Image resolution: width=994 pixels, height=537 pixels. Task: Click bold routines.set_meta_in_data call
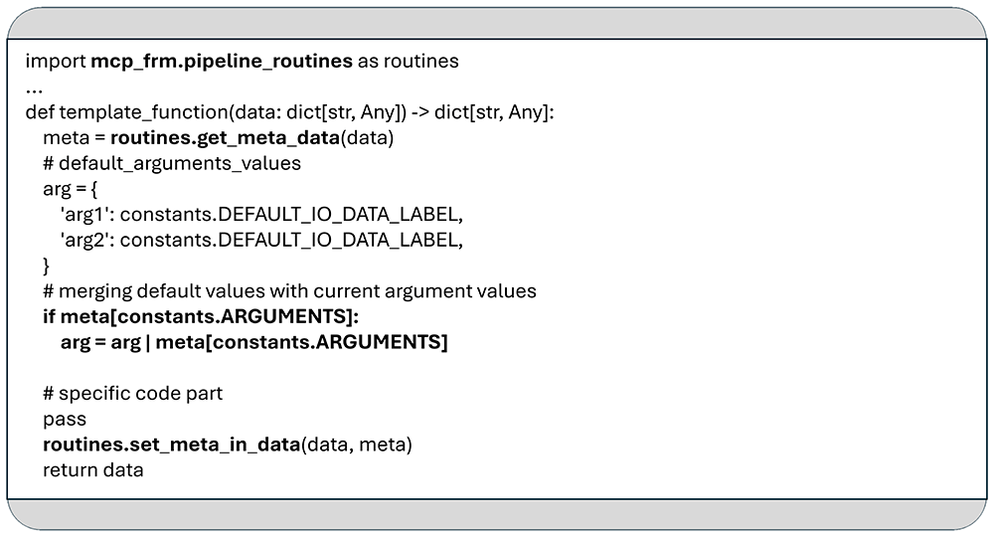tap(172, 445)
